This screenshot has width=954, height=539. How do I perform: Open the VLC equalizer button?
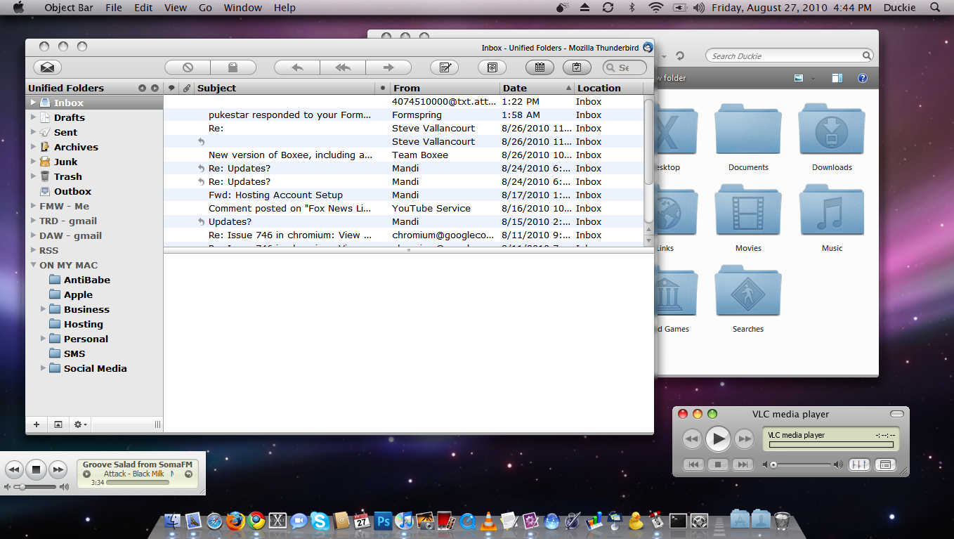pyautogui.click(x=860, y=465)
